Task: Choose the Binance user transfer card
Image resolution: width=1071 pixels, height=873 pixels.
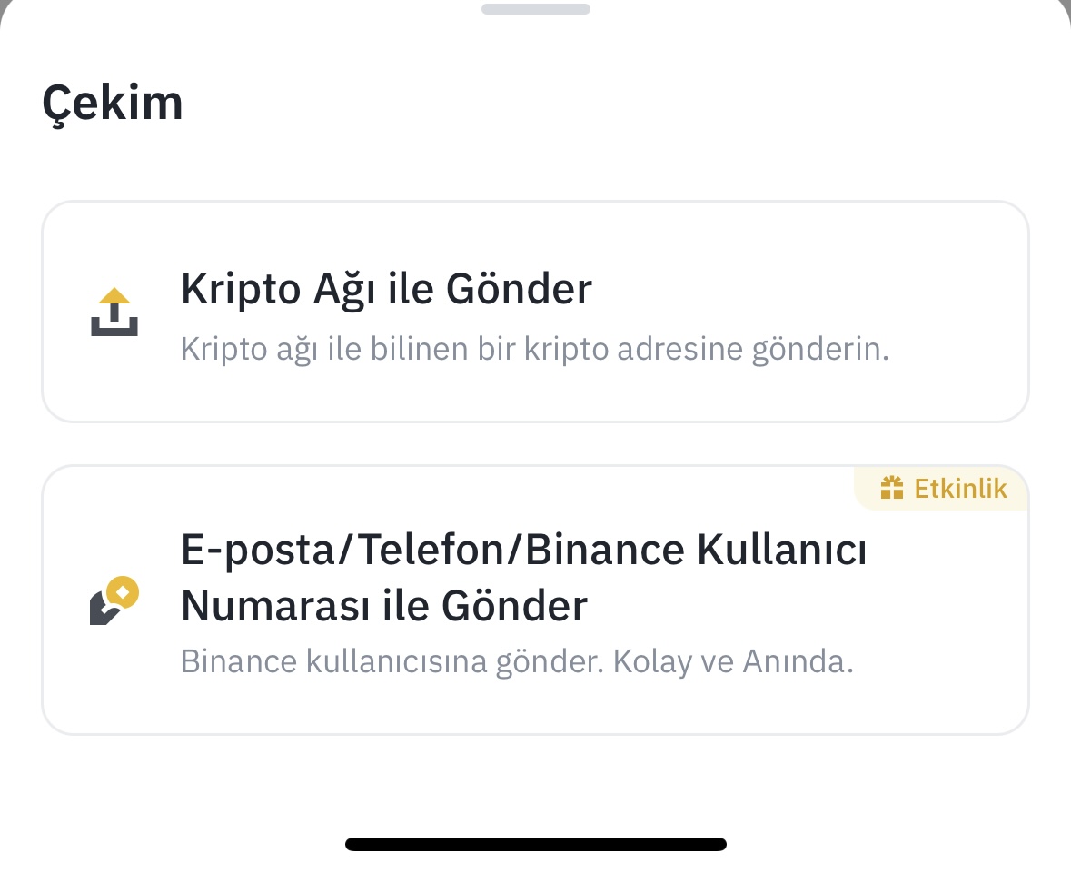Action: 536,600
